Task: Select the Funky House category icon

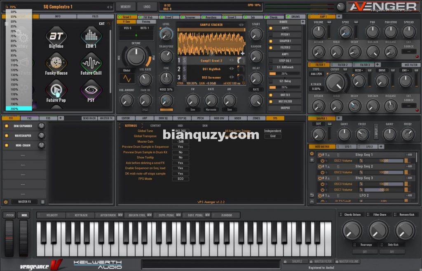Action: pos(56,64)
